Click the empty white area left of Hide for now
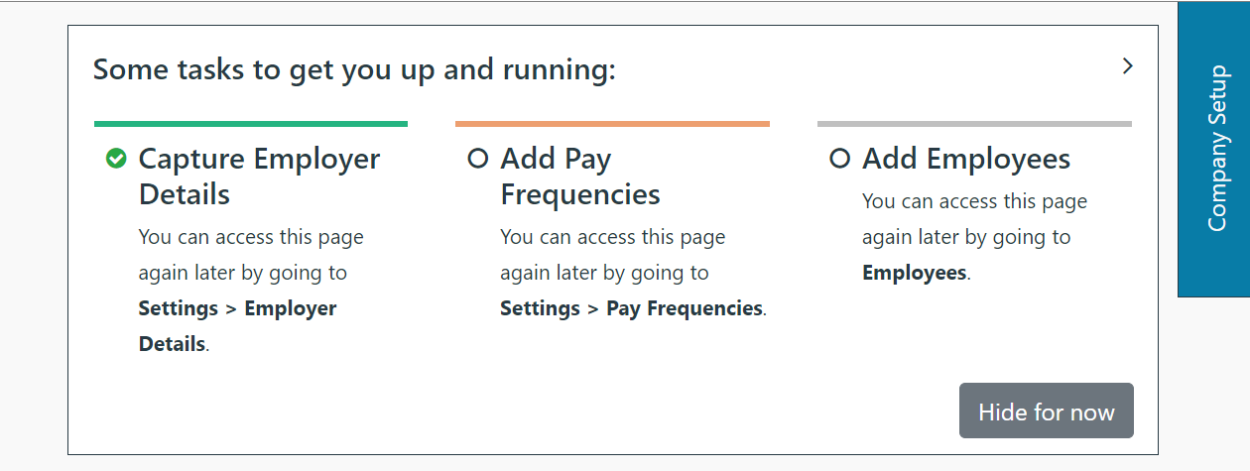1250x471 pixels. tap(595, 412)
